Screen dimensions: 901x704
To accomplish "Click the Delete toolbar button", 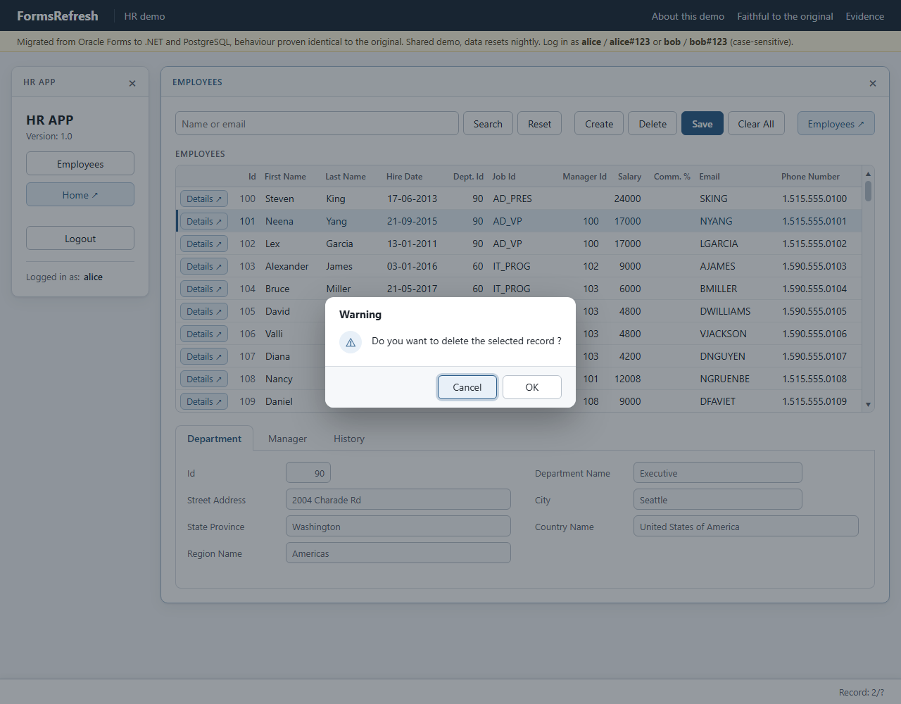I will 653,124.
